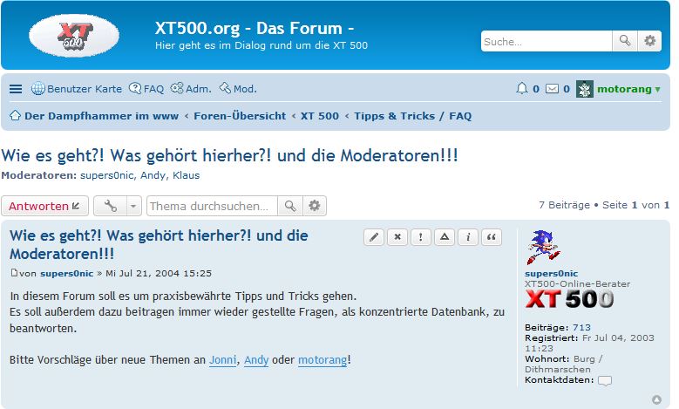
Task: Click the edit post pencil icon
Action: point(374,237)
